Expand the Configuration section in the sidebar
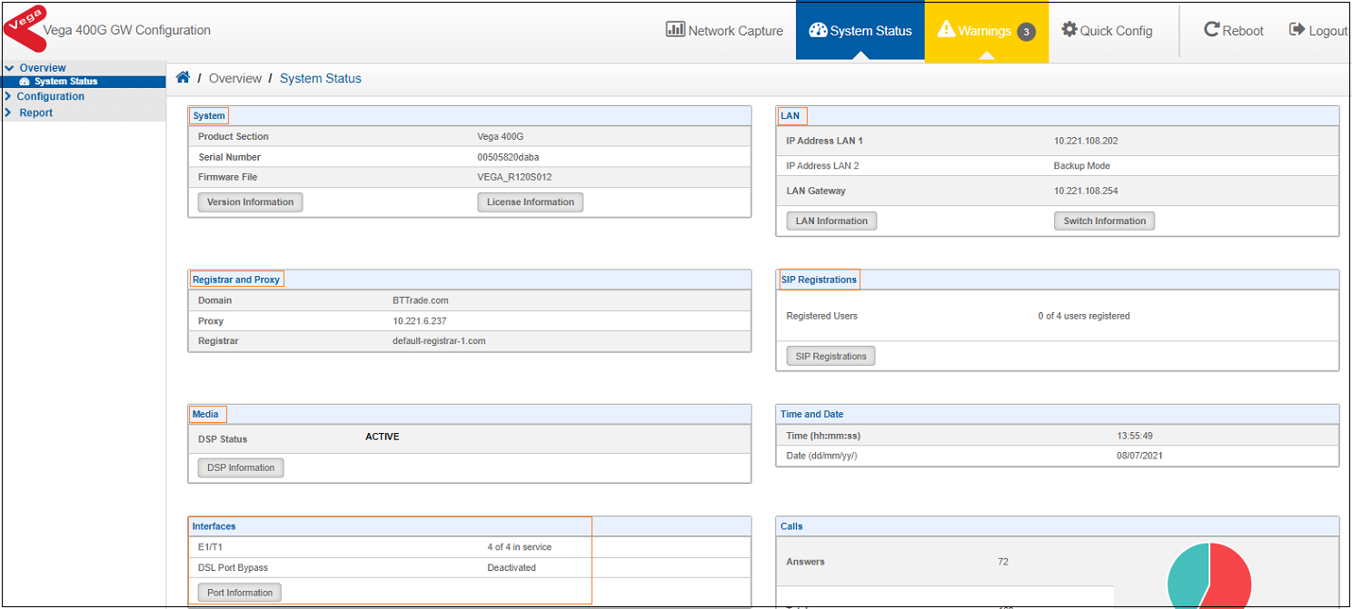Screen dimensions: 1352x609 (9, 96)
